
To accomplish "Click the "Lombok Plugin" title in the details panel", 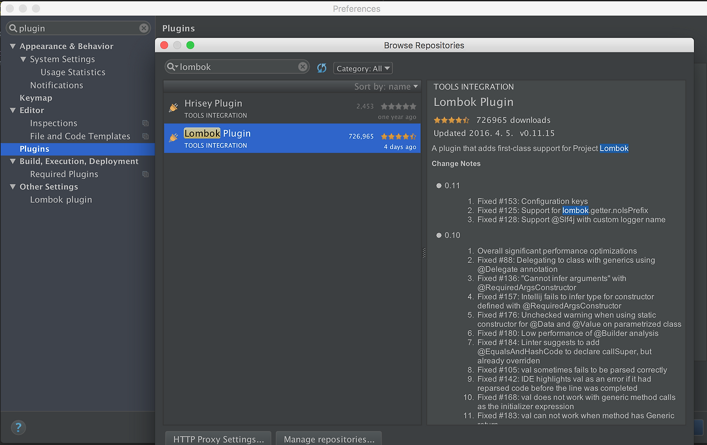I will click(x=473, y=102).
